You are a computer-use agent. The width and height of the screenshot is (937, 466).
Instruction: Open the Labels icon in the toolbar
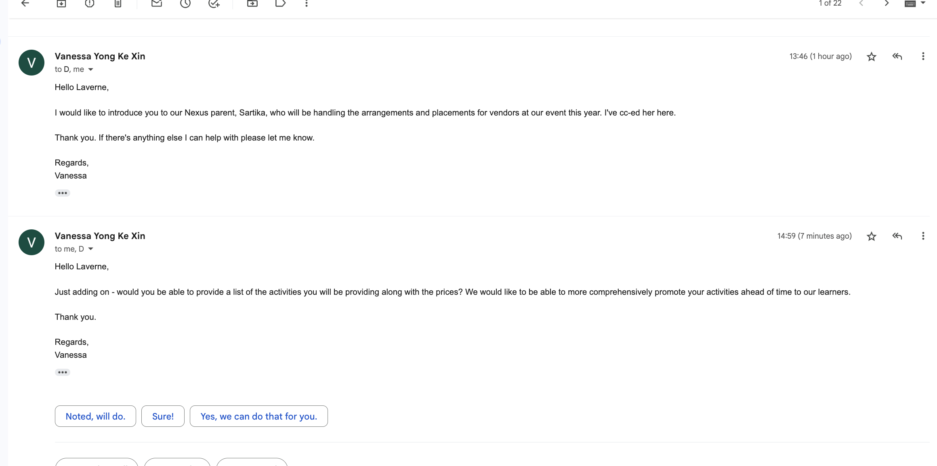(281, 3)
